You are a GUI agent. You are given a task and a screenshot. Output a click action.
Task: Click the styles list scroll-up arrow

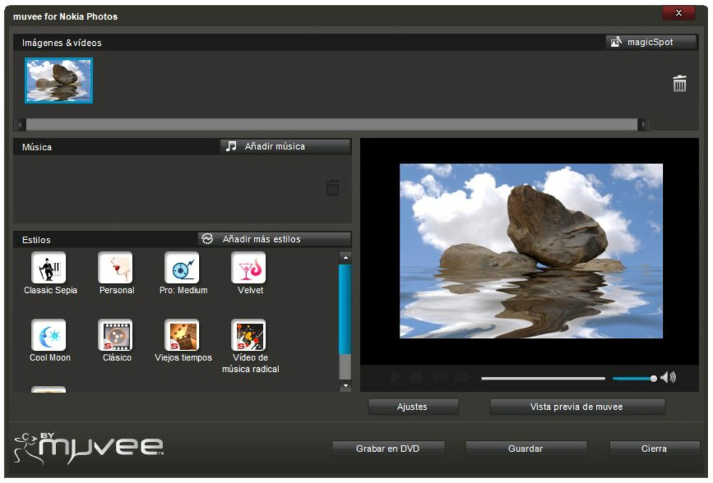click(345, 258)
